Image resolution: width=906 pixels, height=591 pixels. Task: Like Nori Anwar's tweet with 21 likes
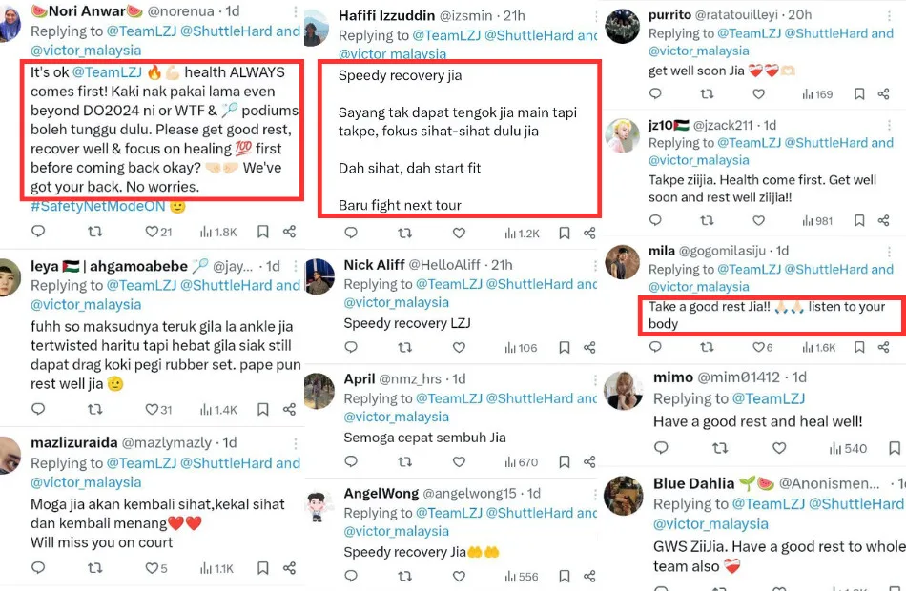[151, 232]
